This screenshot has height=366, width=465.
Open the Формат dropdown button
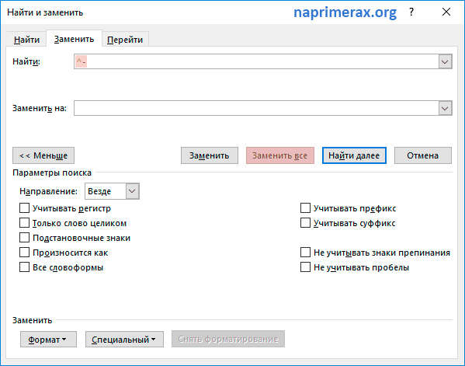(48, 340)
